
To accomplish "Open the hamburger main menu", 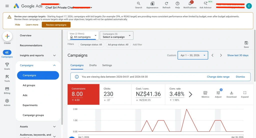I will pos(7,6).
